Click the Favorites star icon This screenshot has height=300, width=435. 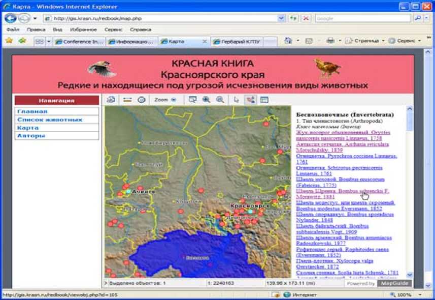click(9, 41)
